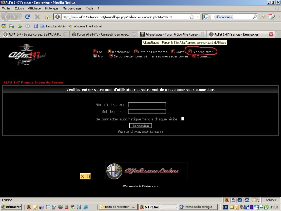Click the stop loading X button
Screen dimensions: 281x211
(x=37, y=17)
